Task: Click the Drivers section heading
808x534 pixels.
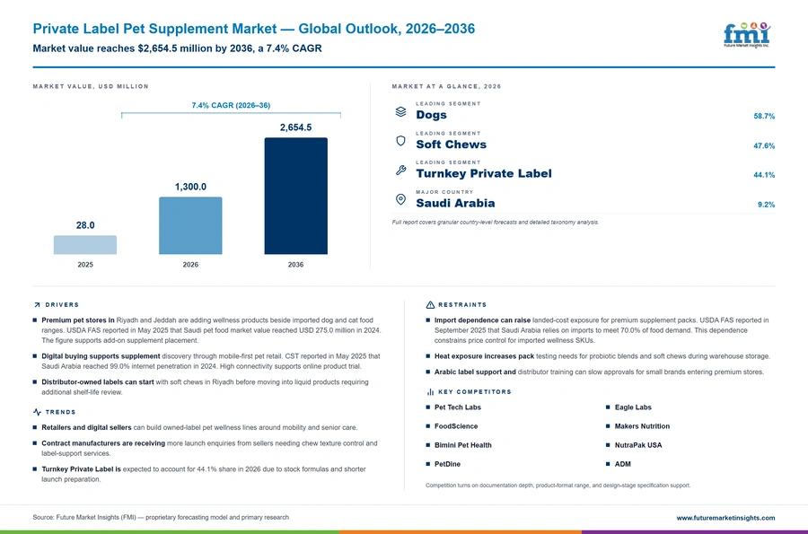Action: click(62, 305)
